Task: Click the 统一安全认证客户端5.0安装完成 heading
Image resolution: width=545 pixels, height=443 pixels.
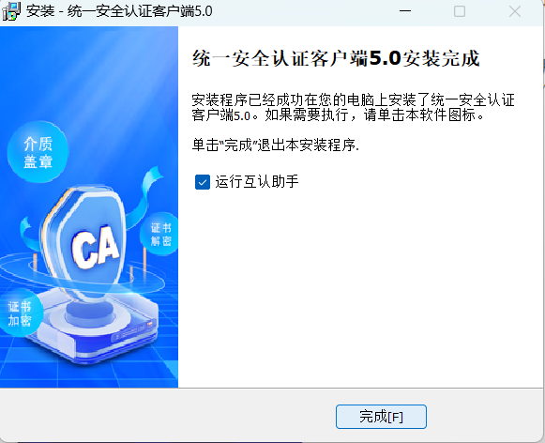Action: [x=336, y=58]
